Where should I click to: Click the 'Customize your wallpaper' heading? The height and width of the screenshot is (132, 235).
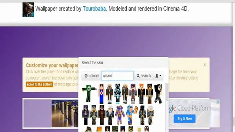[x=52, y=65]
